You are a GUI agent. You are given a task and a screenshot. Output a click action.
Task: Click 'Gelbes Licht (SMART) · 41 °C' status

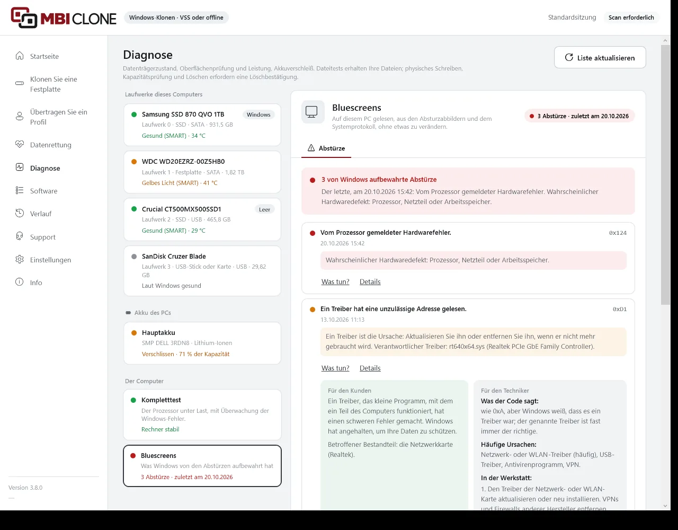click(x=180, y=183)
